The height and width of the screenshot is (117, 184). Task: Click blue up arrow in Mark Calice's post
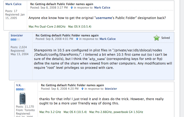tap(72, 7)
